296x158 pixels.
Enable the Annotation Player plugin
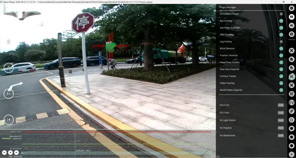click(x=281, y=14)
